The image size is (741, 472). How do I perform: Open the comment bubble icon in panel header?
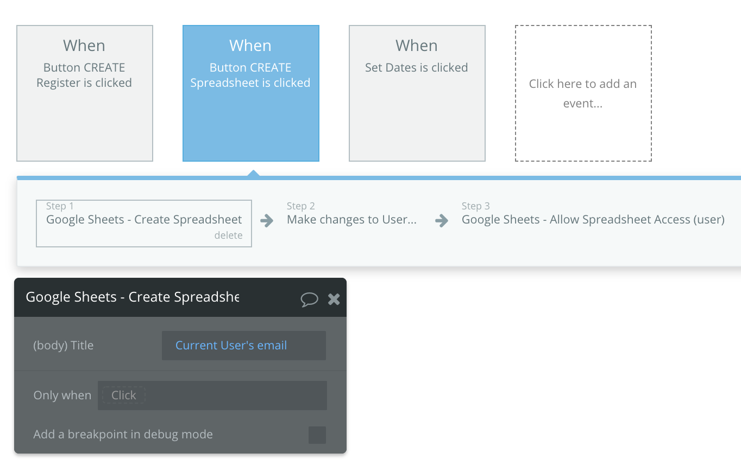click(x=309, y=299)
